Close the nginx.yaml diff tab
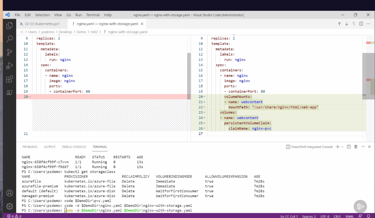Screen dimensions: 375x218 142,24
